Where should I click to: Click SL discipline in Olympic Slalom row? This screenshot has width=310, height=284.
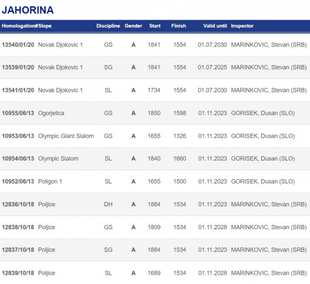click(108, 159)
